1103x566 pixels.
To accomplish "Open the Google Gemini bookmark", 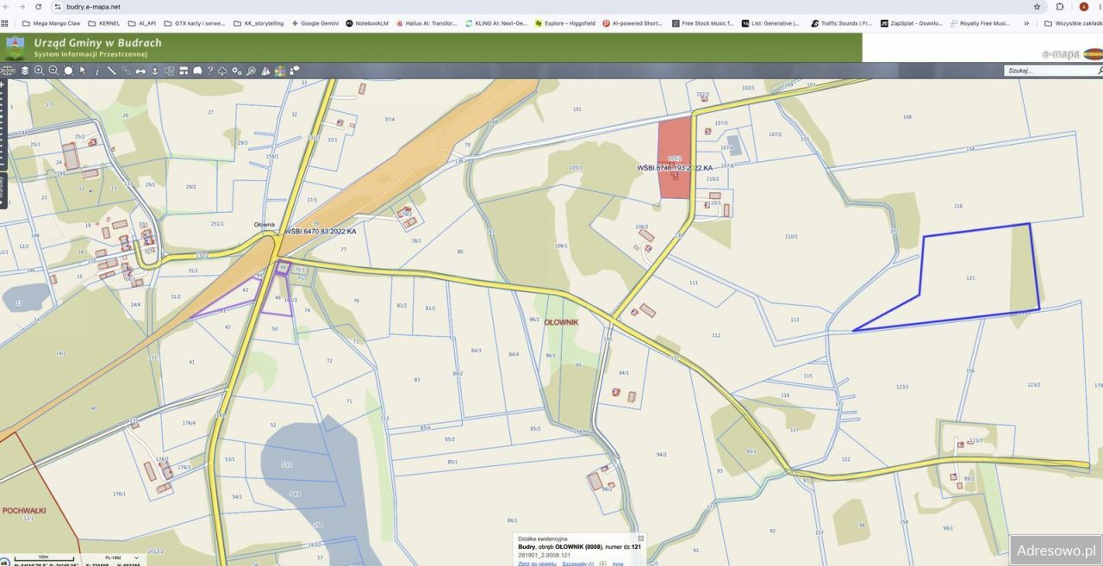I will [x=315, y=23].
